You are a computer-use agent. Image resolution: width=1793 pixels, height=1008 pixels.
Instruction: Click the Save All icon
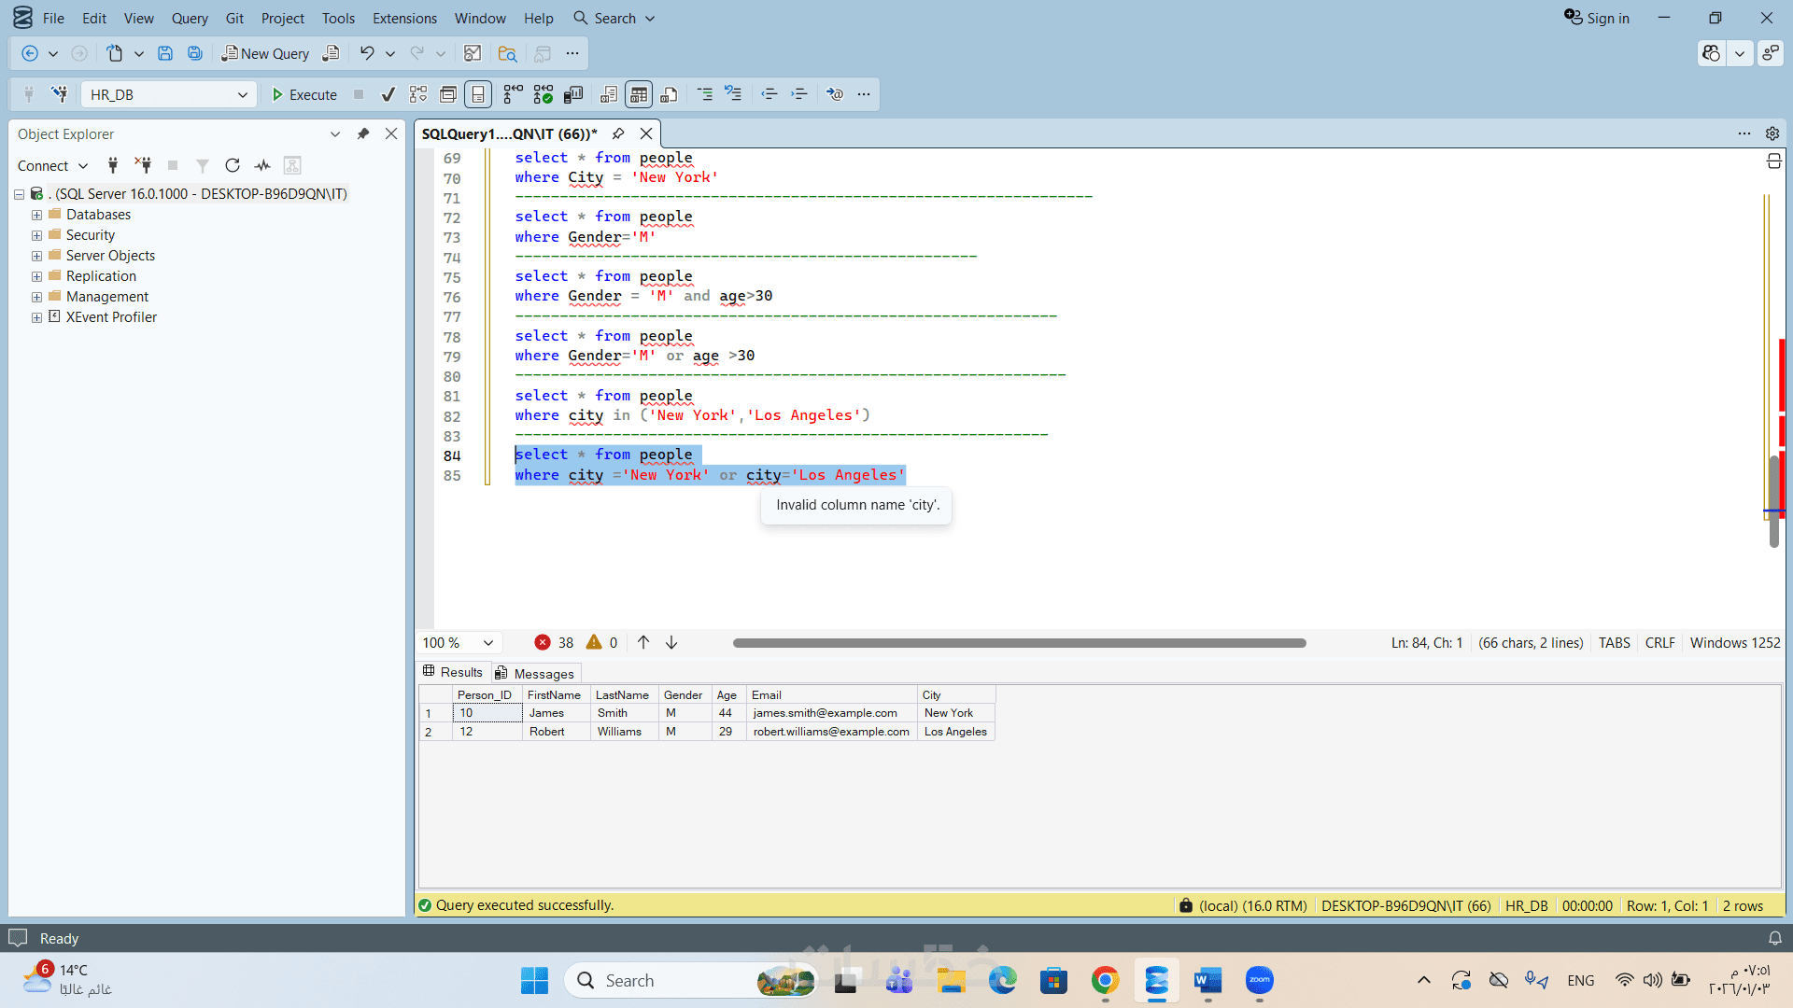(194, 53)
